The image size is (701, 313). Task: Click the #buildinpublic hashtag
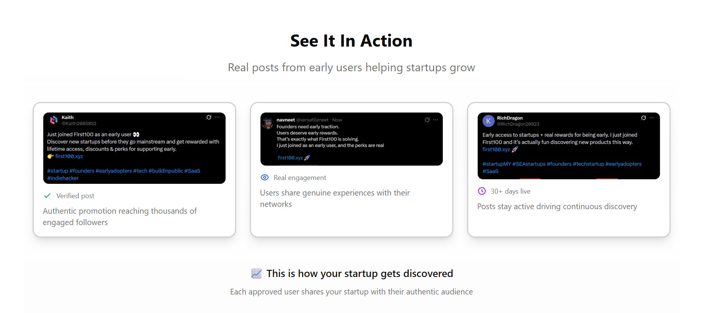[x=166, y=171]
